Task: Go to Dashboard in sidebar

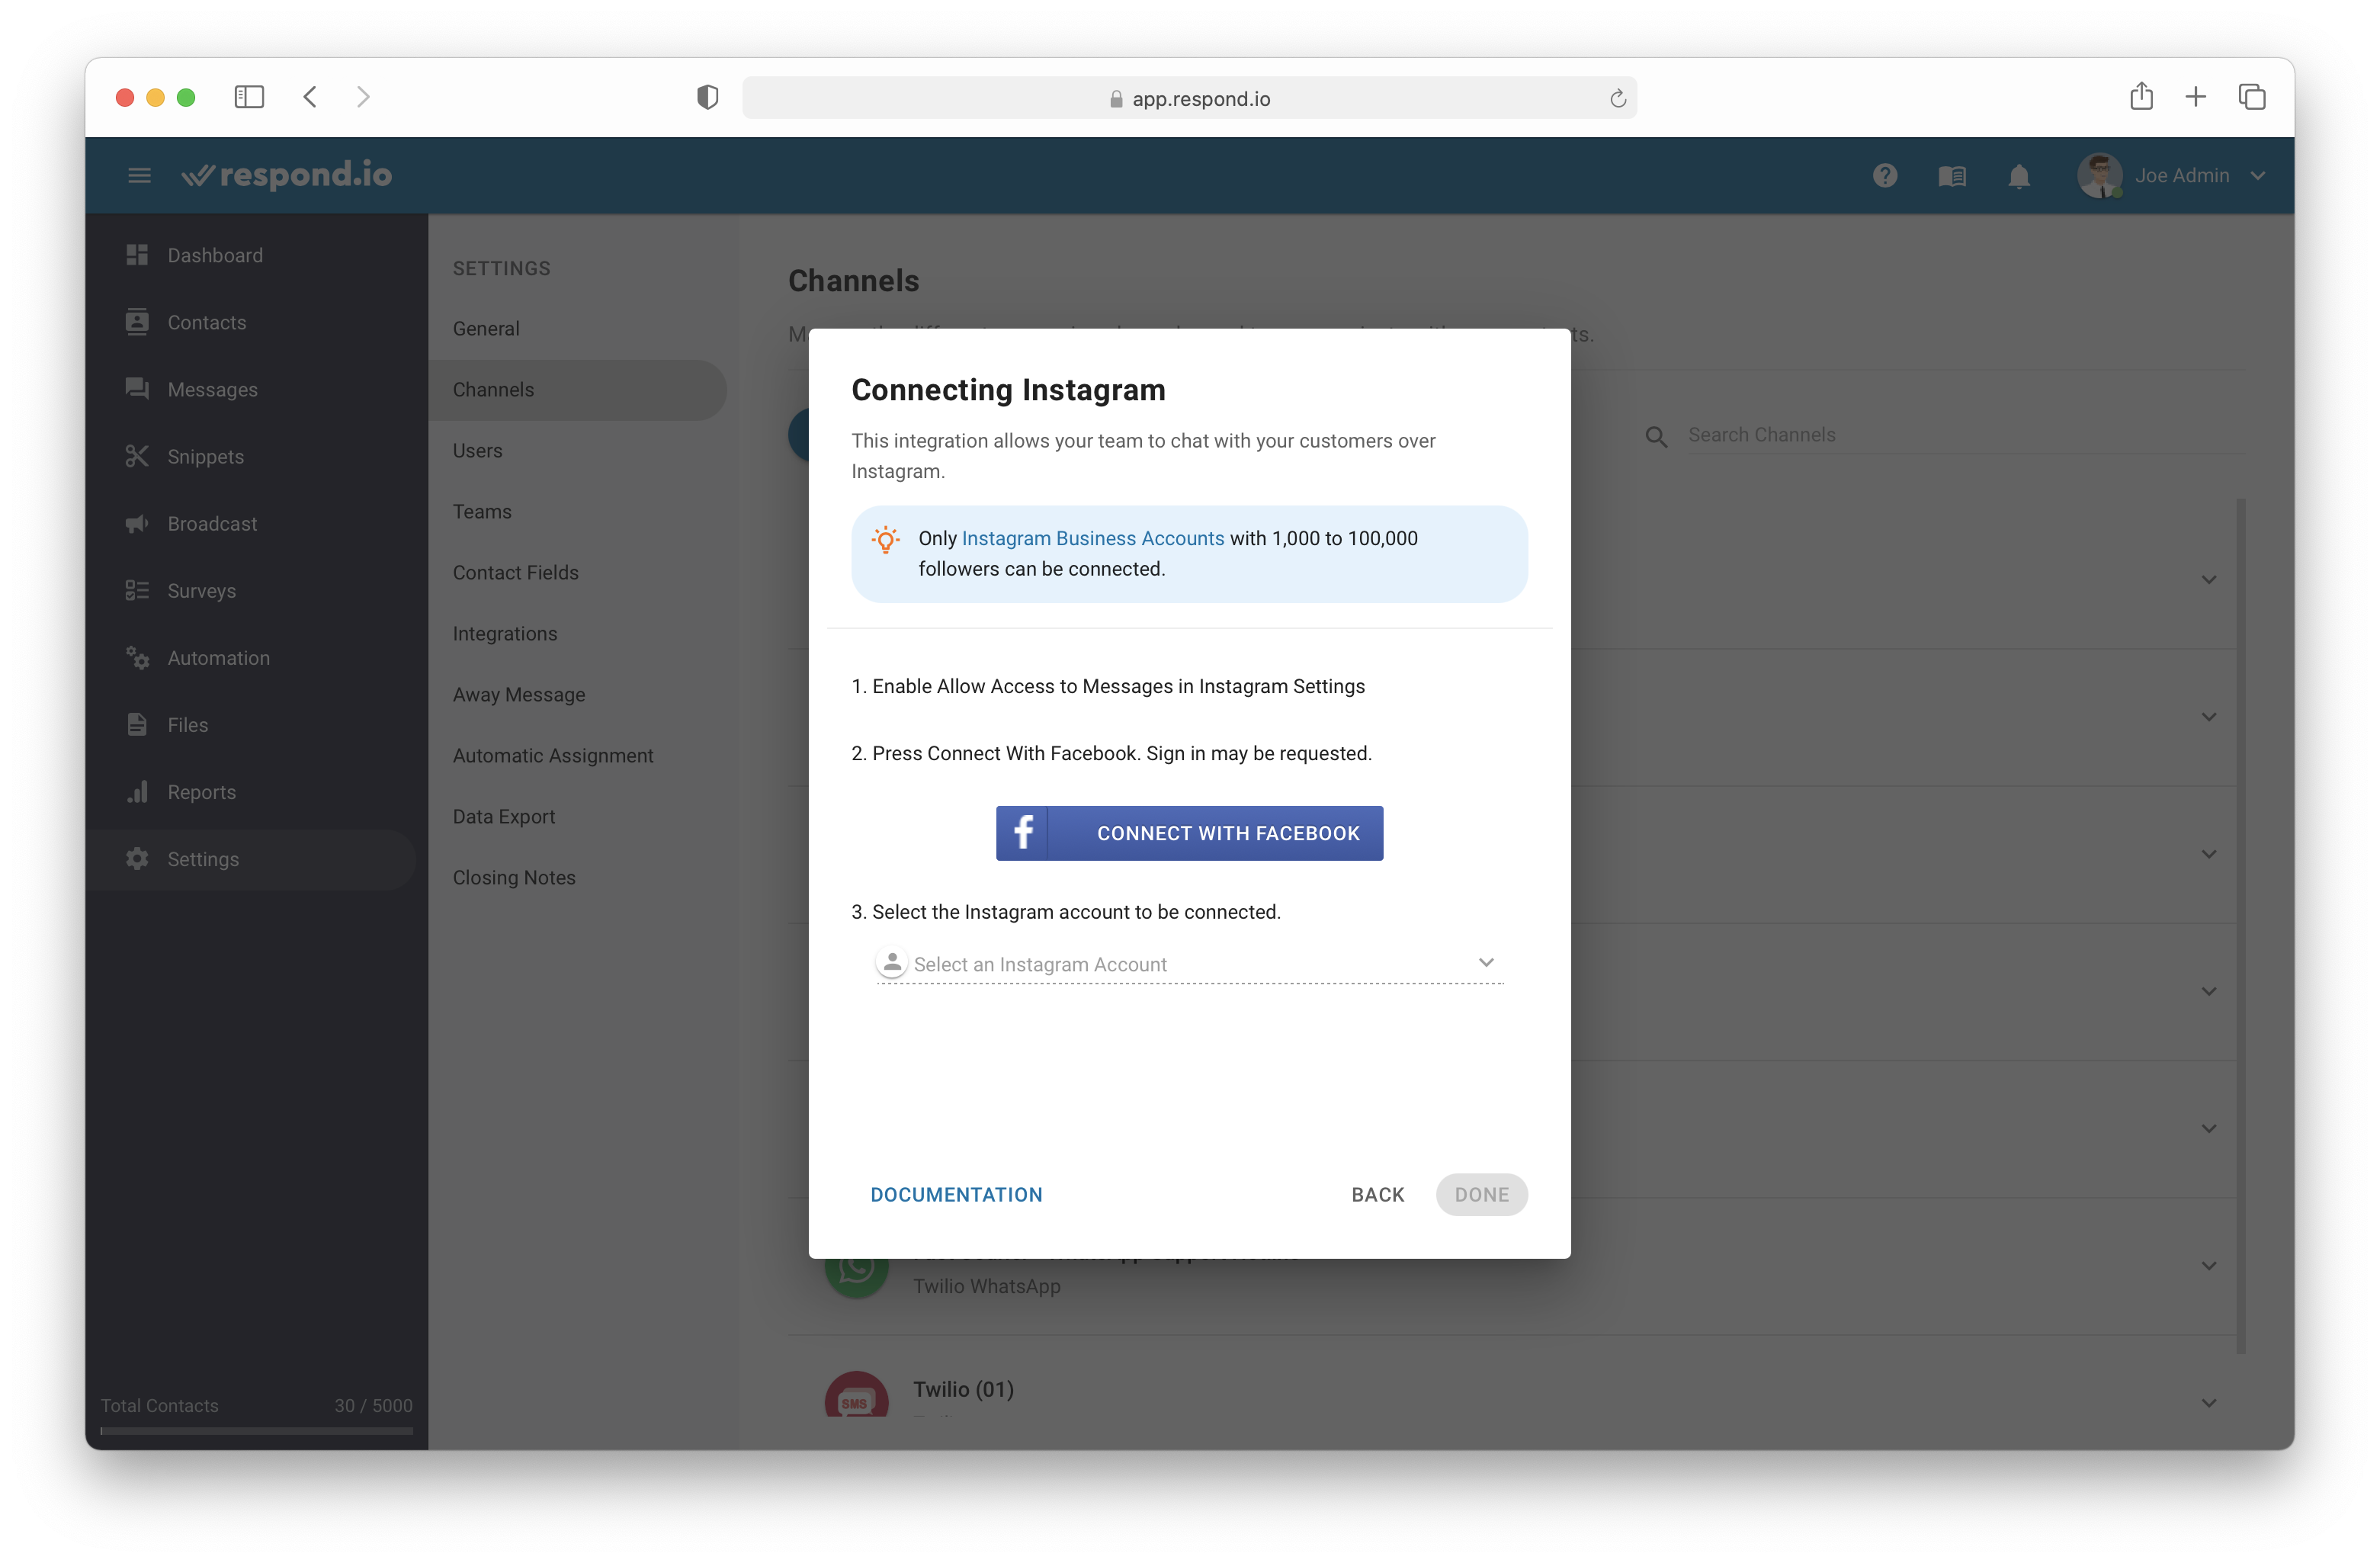Action: coord(250,255)
